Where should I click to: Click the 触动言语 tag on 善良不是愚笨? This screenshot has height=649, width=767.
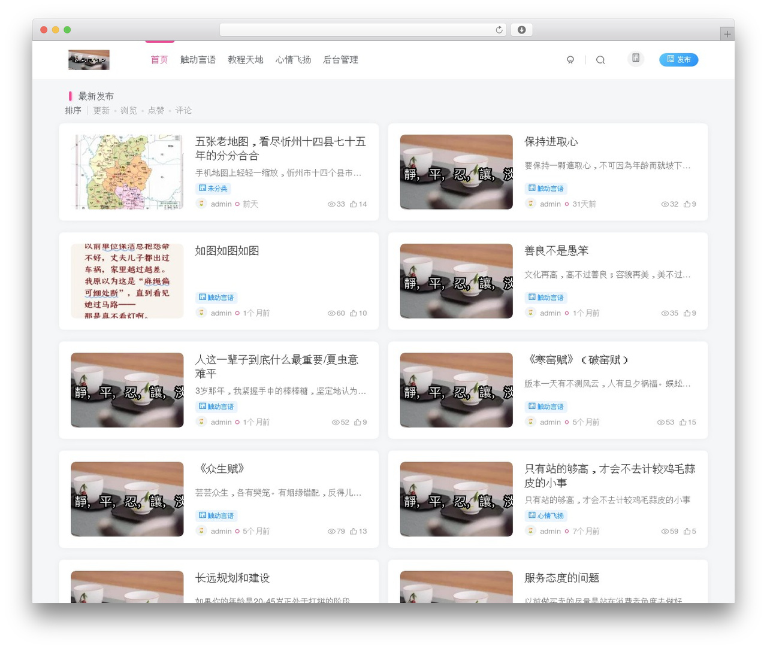click(546, 298)
